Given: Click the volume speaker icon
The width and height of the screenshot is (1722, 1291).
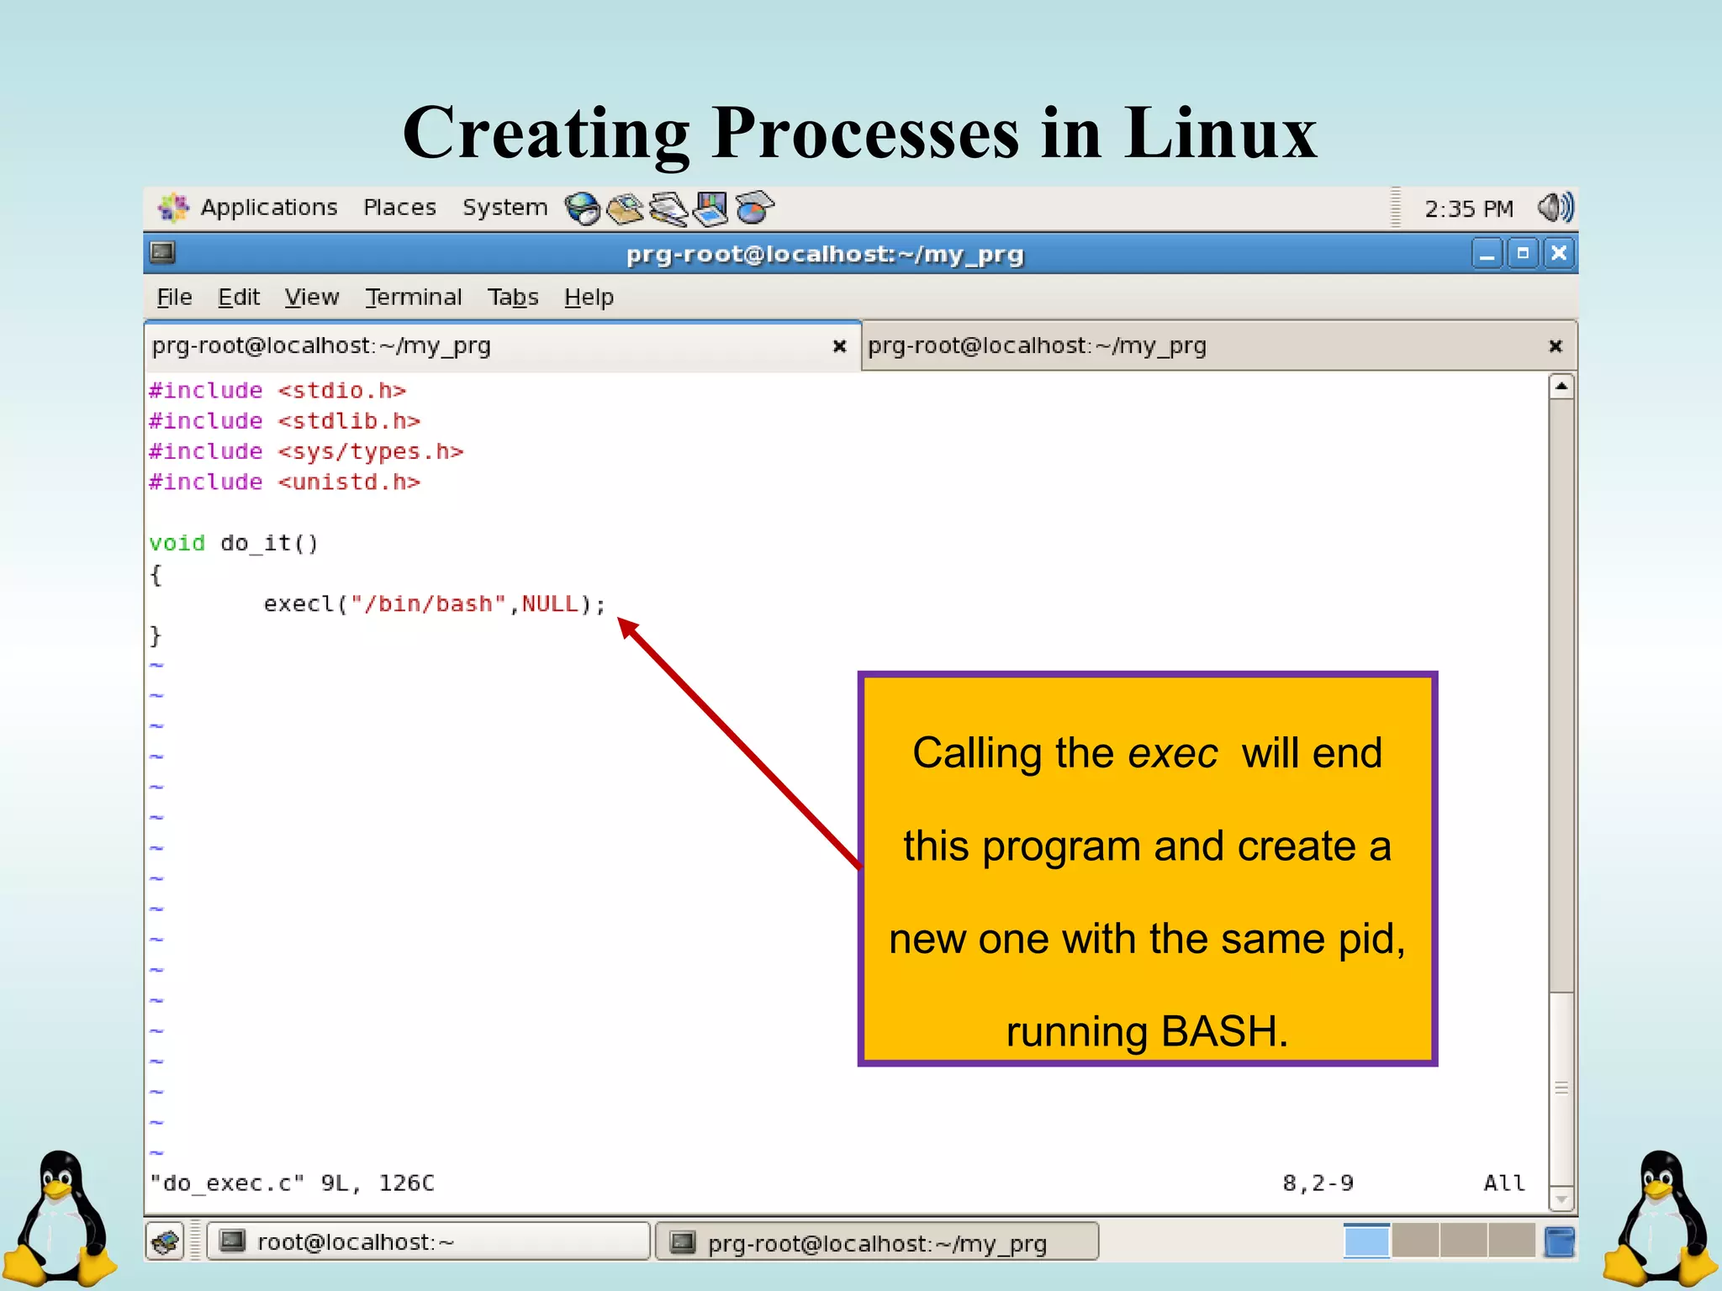Looking at the screenshot, I should pos(1556,208).
